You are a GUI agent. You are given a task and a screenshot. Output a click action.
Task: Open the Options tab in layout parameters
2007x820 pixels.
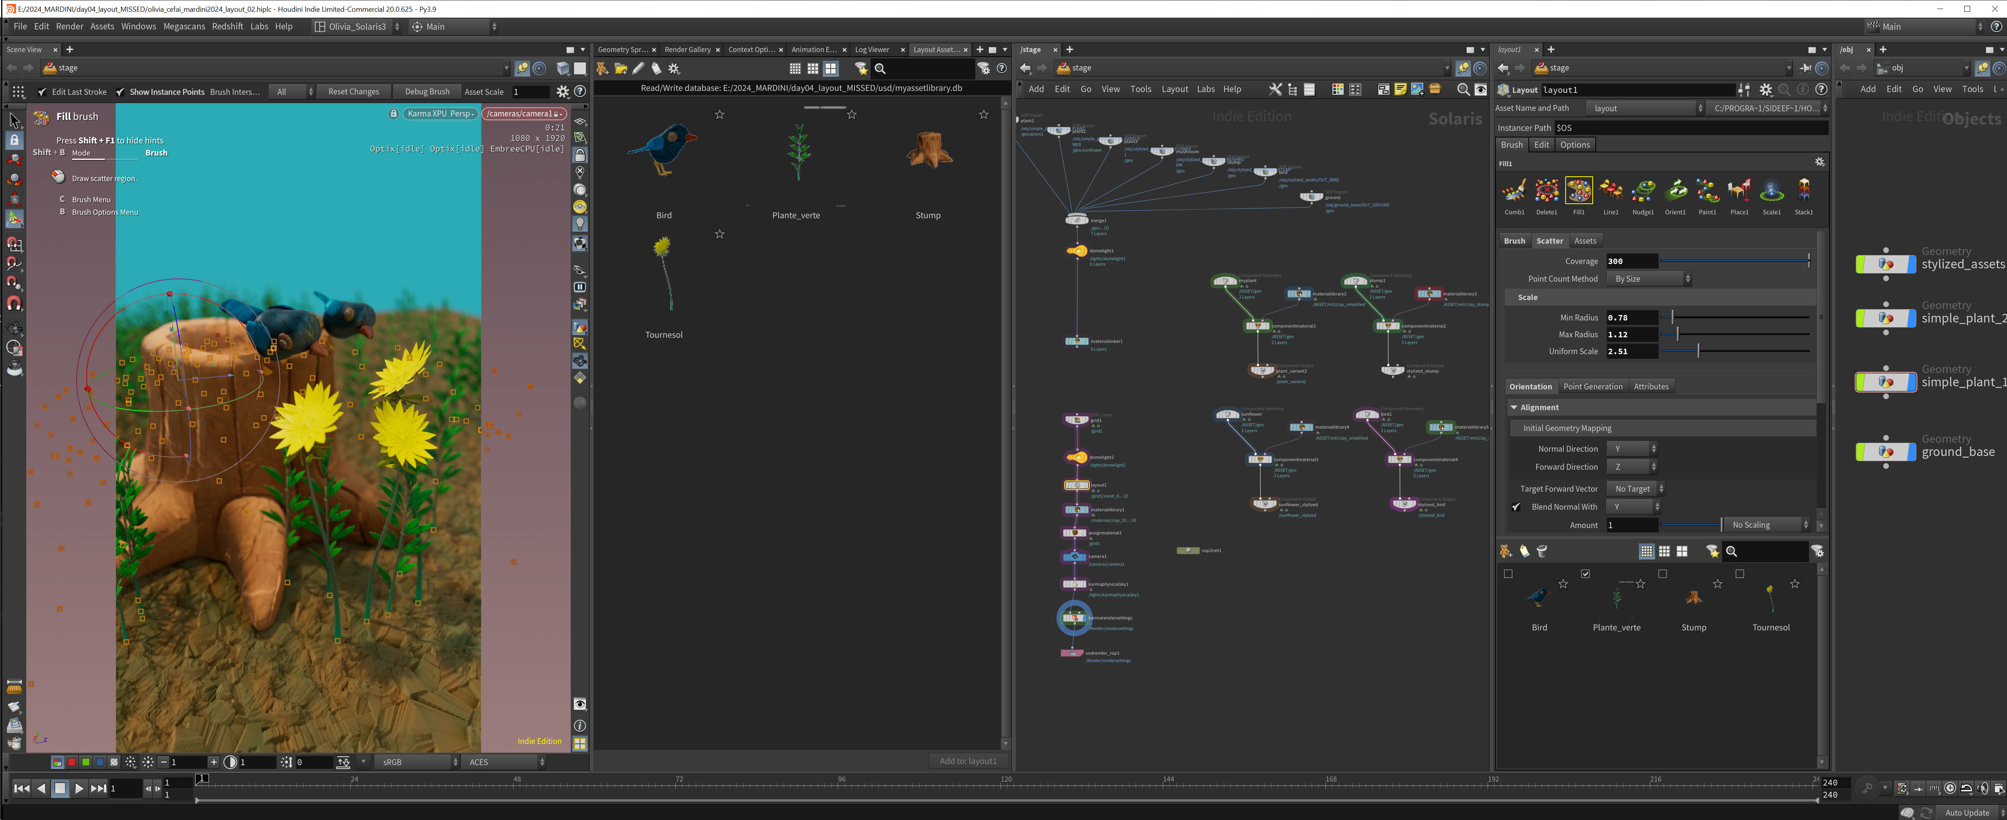point(1575,145)
